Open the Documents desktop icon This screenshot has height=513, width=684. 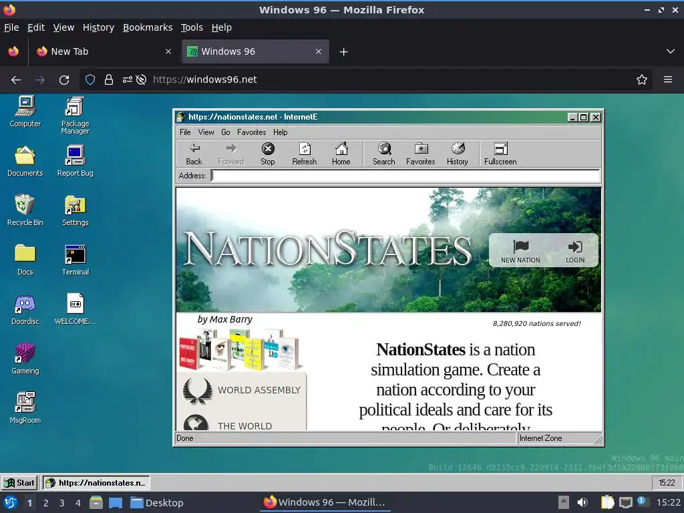tap(25, 161)
